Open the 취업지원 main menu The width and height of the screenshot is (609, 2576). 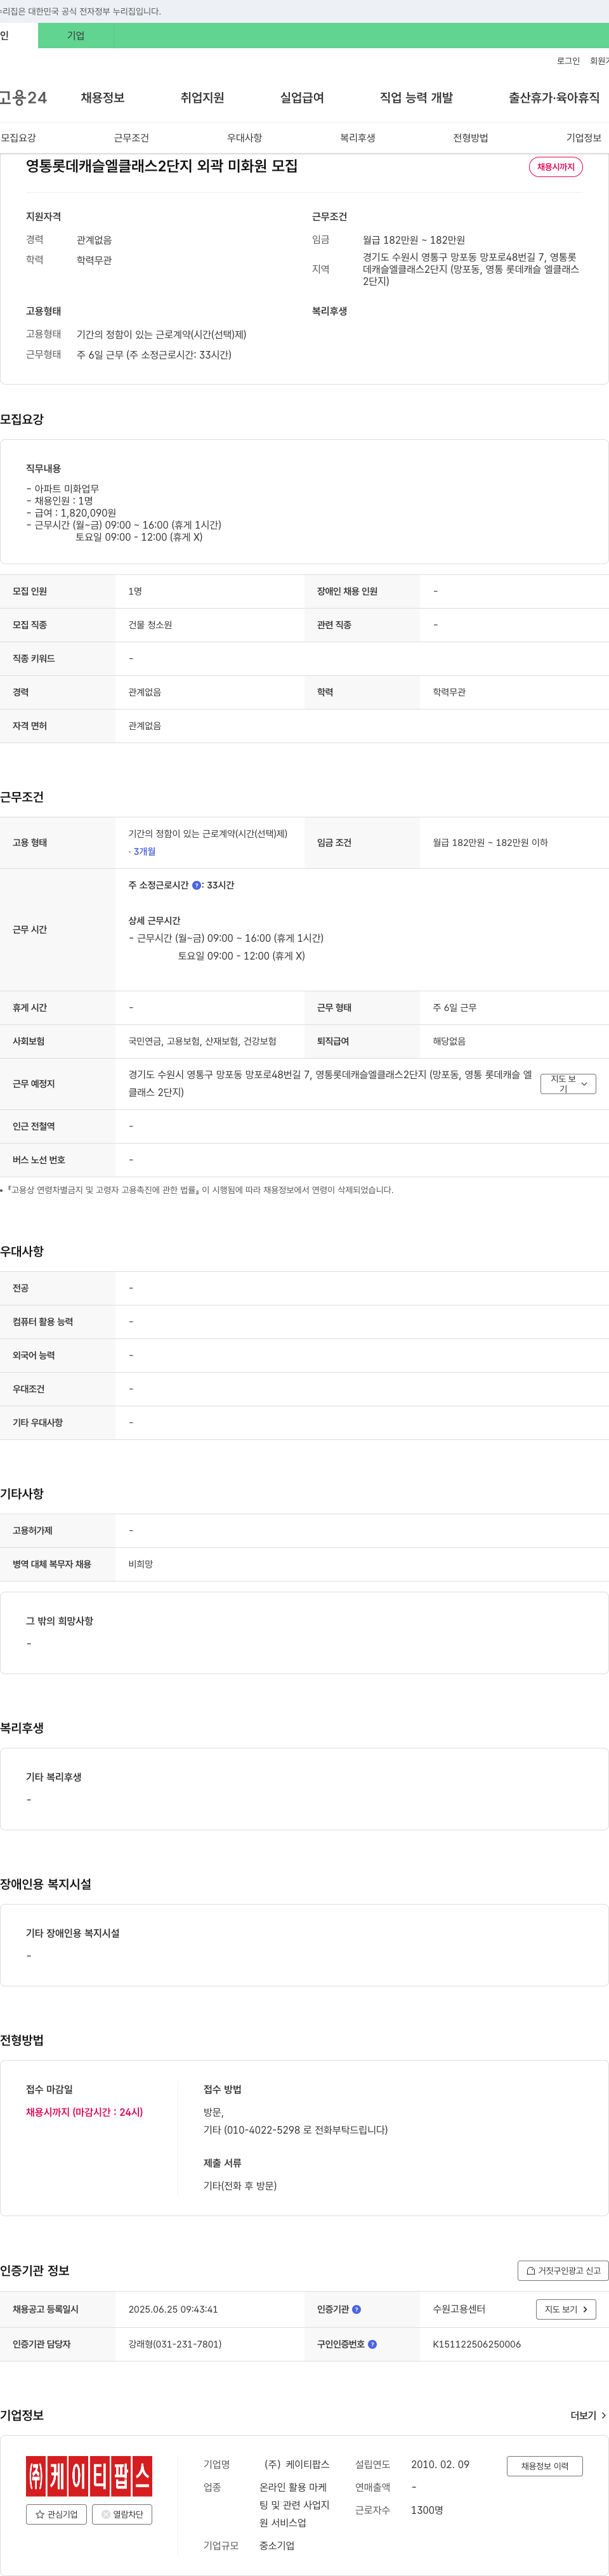[x=202, y=97]
